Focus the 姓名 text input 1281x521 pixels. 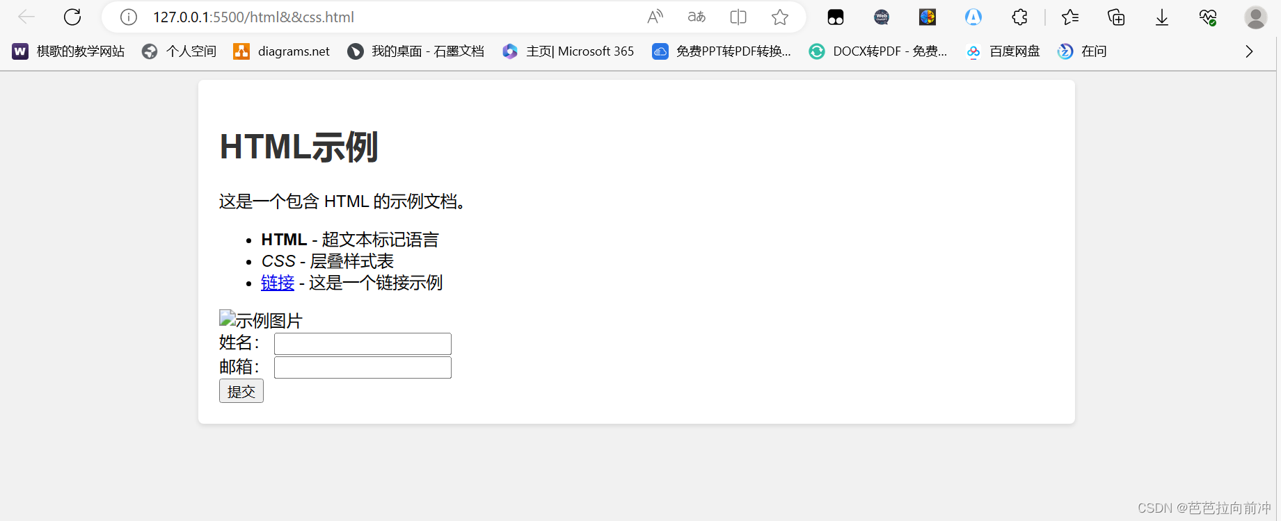pos(363,344)
